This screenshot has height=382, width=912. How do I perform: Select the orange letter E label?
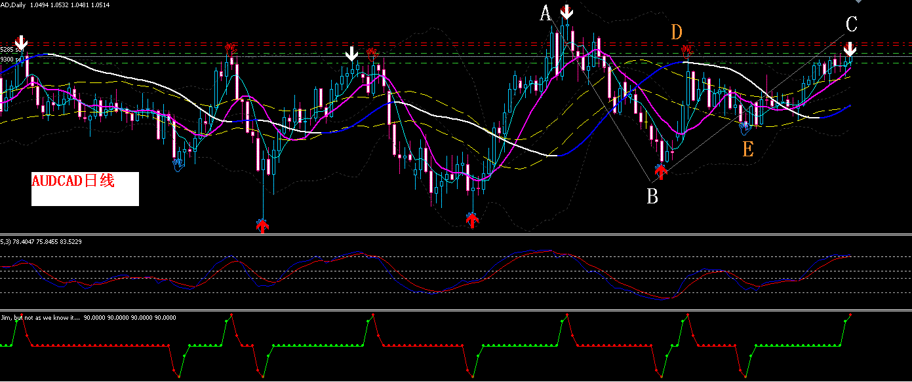point(747,150)
